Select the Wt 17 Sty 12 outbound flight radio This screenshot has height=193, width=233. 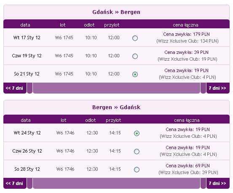(135, 38)
